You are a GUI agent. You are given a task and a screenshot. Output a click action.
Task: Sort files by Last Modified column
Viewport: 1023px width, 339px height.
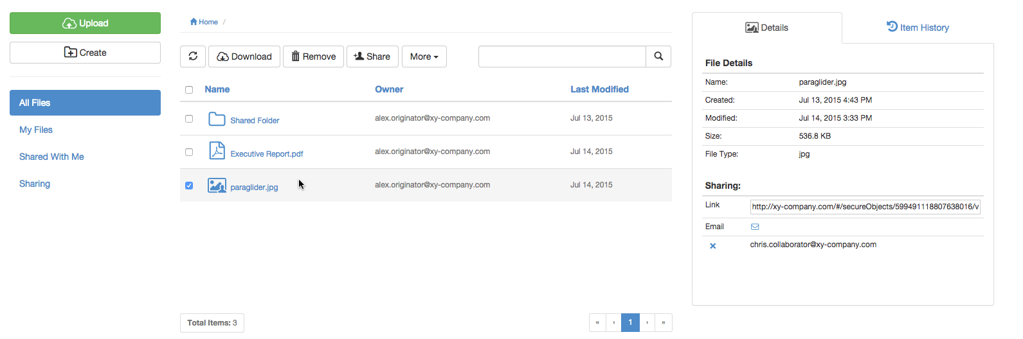click(x=599, y=89)
